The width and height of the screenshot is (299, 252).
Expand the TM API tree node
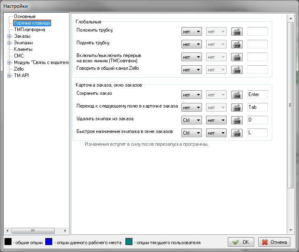[9, 76]
